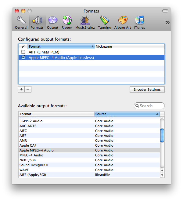Enable the AIFF (Linear PCM) checkbox
183x201 pixels.
pos(23,52)
